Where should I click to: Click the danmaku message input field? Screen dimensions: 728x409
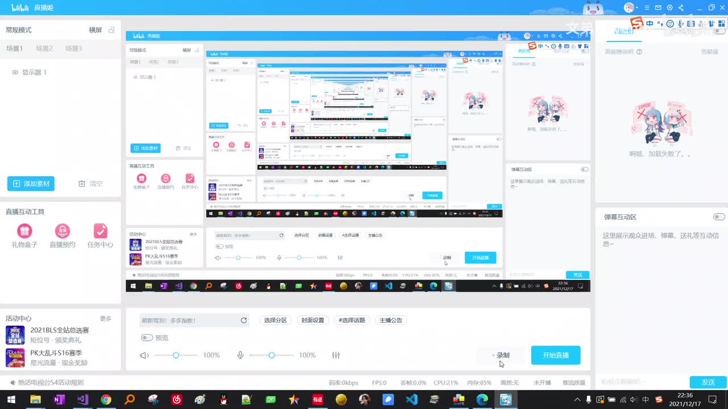(x=642, y=382)
